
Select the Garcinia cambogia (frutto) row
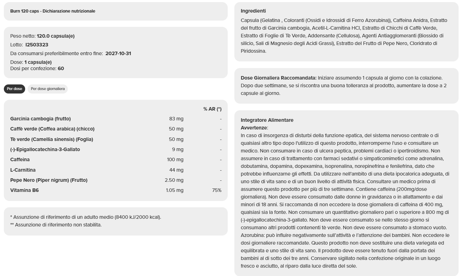(x=41, y=119)
